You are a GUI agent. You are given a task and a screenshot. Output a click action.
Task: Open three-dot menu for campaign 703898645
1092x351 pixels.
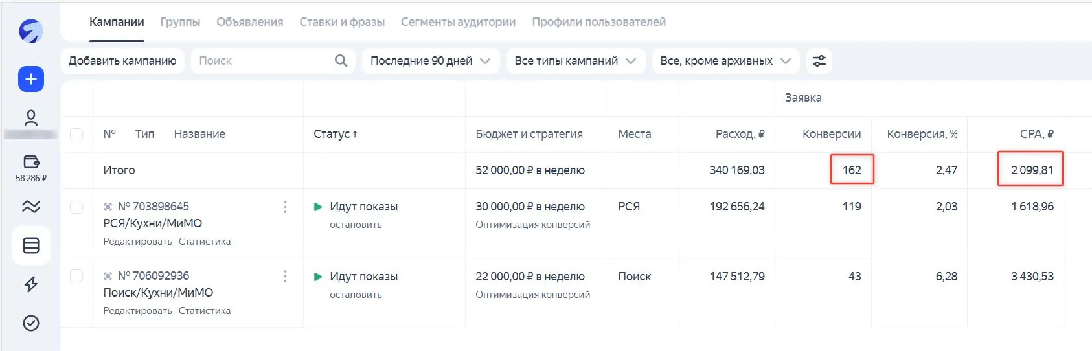pos(285,207)
